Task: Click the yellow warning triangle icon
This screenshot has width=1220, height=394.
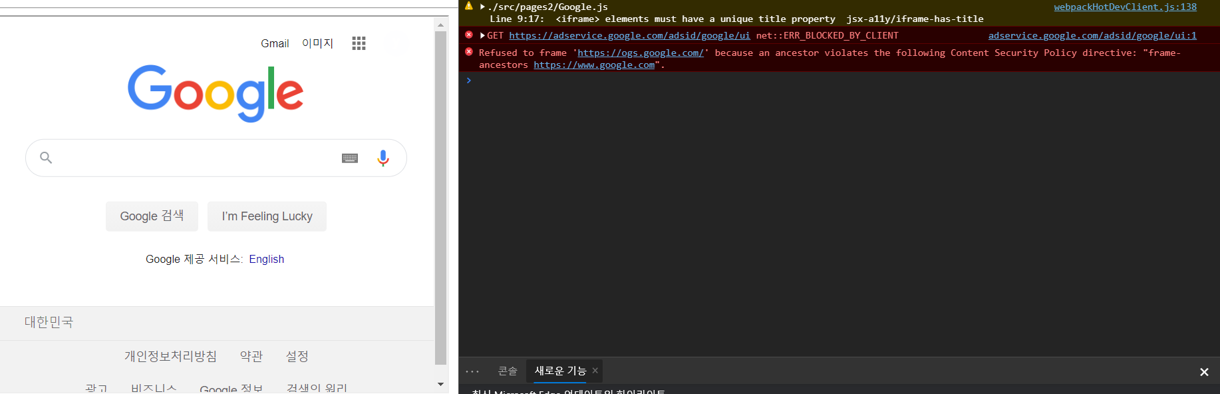Action: click(468, 6)
